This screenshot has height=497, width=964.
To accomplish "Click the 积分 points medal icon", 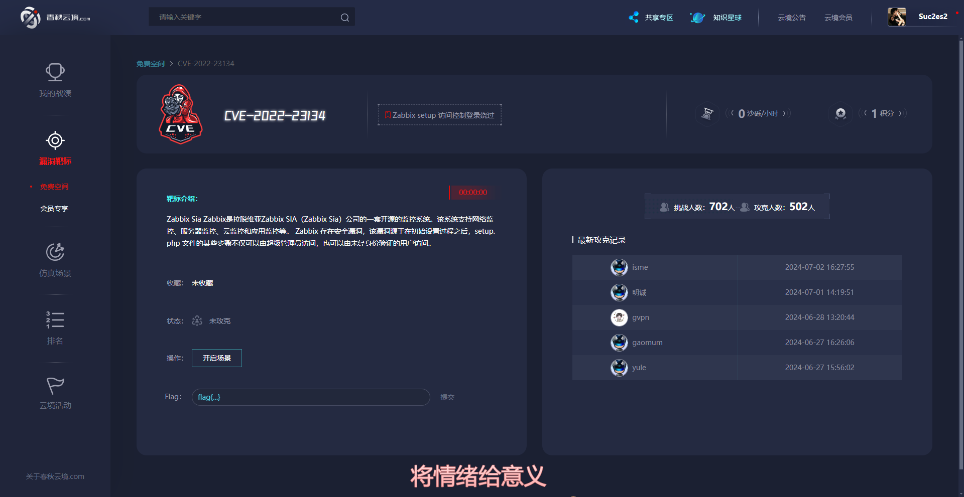I will [840, 114].
